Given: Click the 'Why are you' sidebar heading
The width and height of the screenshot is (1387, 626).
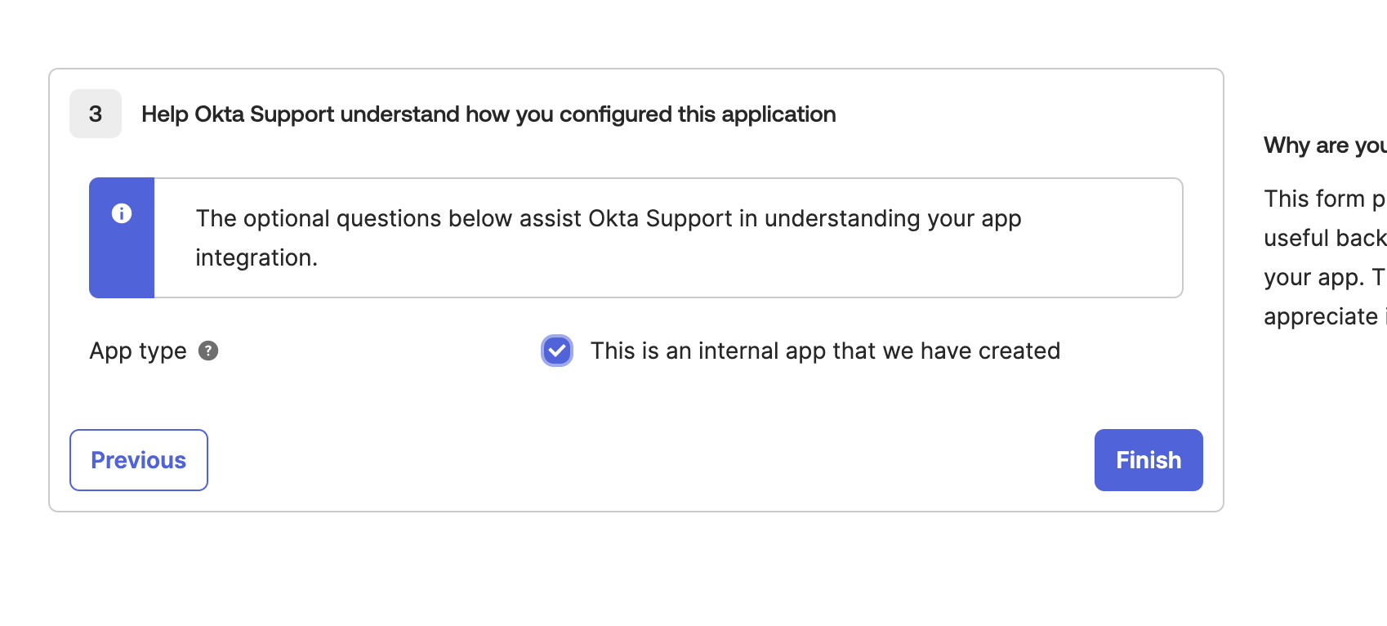Looking at the screenshot, I should point(1325,145).
